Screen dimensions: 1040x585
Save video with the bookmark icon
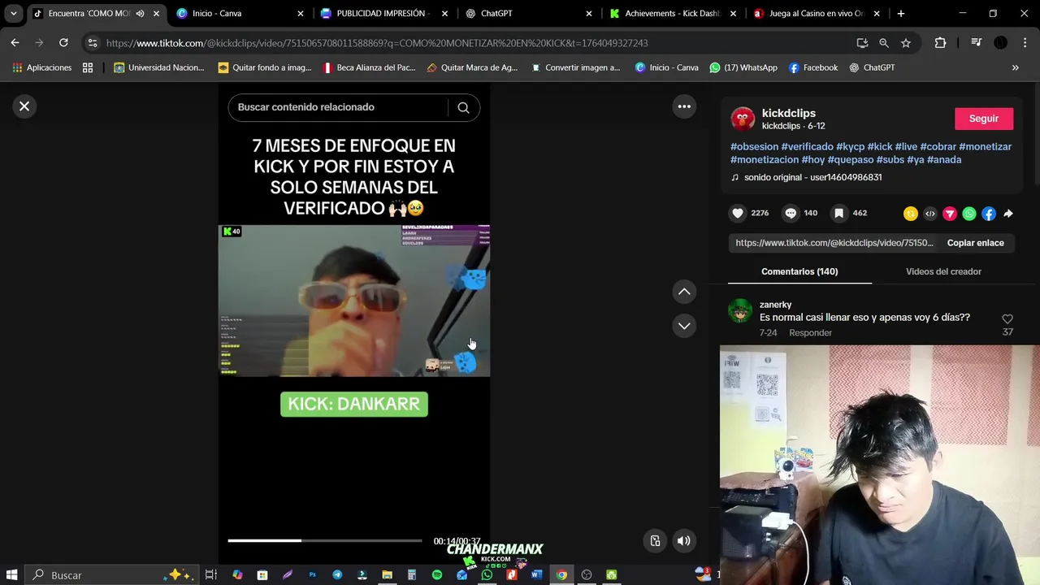[838, 213]
